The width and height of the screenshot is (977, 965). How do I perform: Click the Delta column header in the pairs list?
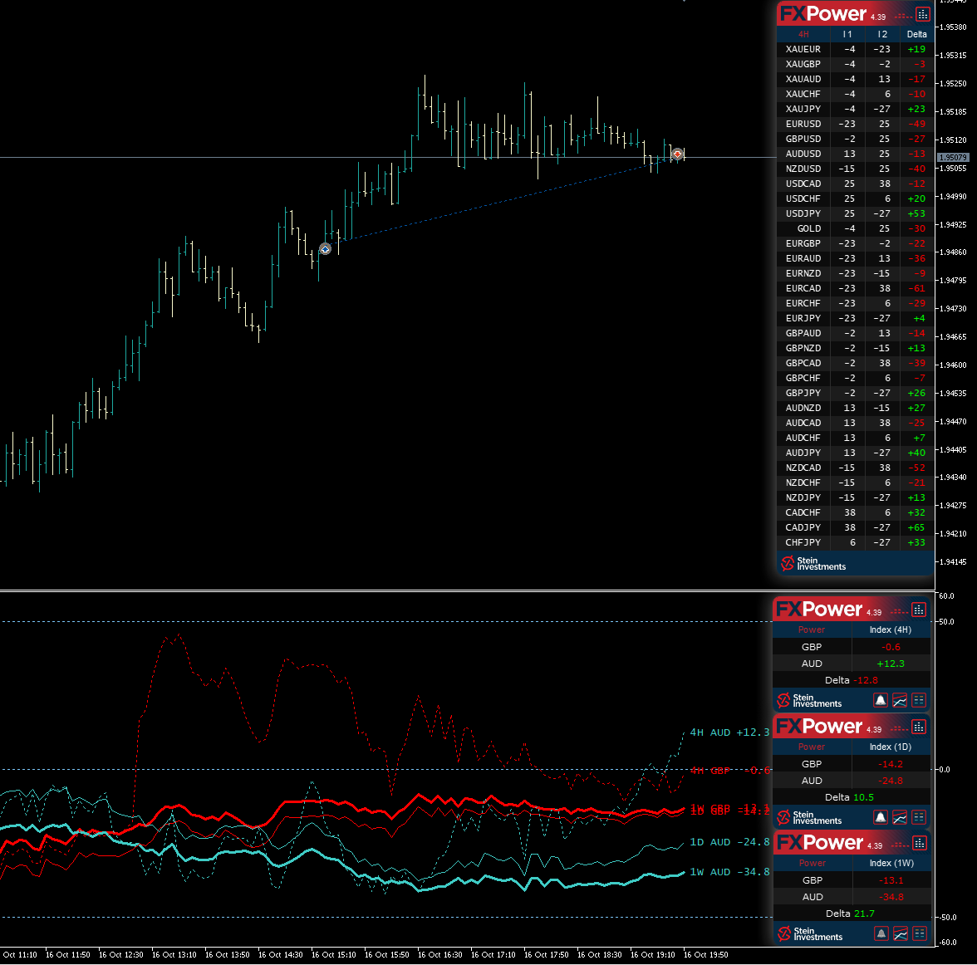[x=916, y=34]
